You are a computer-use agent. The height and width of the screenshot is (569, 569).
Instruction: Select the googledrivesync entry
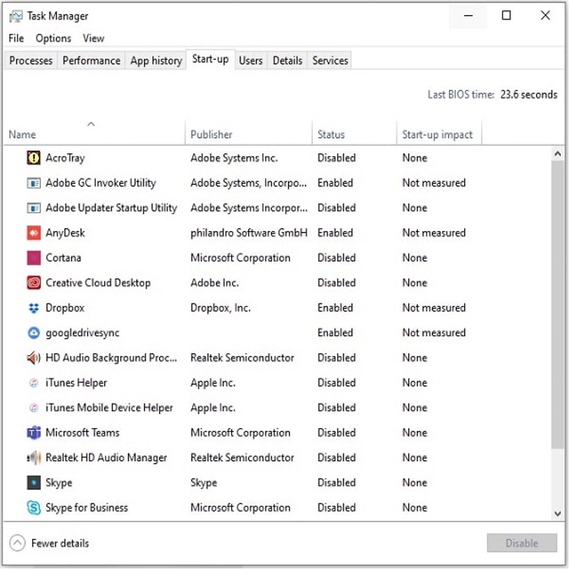tap(82, 333)
